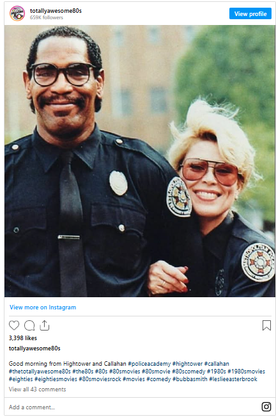Open the #leslieeasterbrook hashtag
The image size is (276, 417).
pos(233,379)
